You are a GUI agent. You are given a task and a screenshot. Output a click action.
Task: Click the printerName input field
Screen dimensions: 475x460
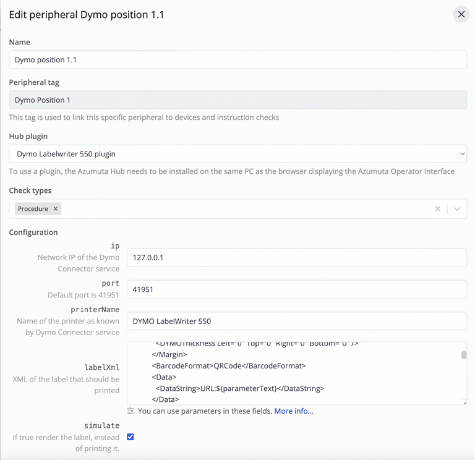(297, 321)
